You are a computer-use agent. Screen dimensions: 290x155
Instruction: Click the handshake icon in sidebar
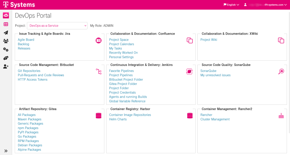6,58
